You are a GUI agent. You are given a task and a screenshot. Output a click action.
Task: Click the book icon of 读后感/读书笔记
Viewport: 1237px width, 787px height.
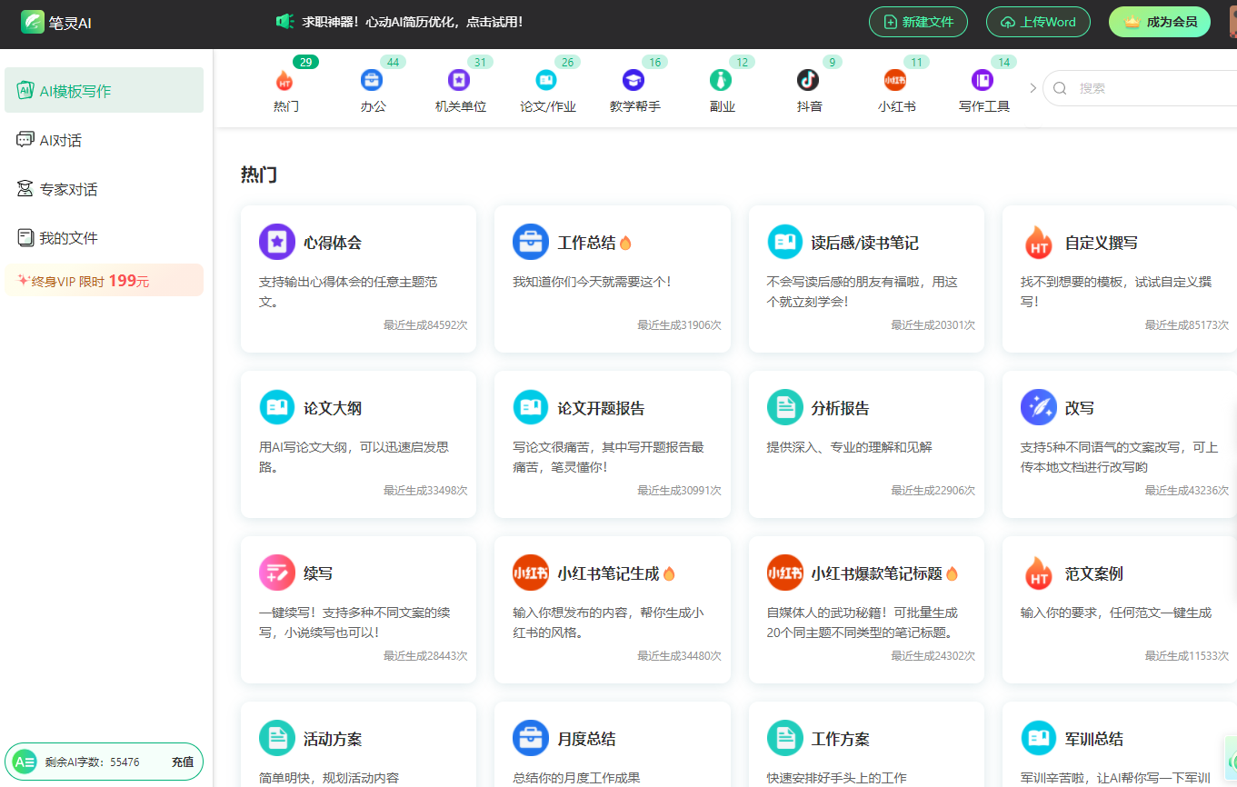[784, 242]
